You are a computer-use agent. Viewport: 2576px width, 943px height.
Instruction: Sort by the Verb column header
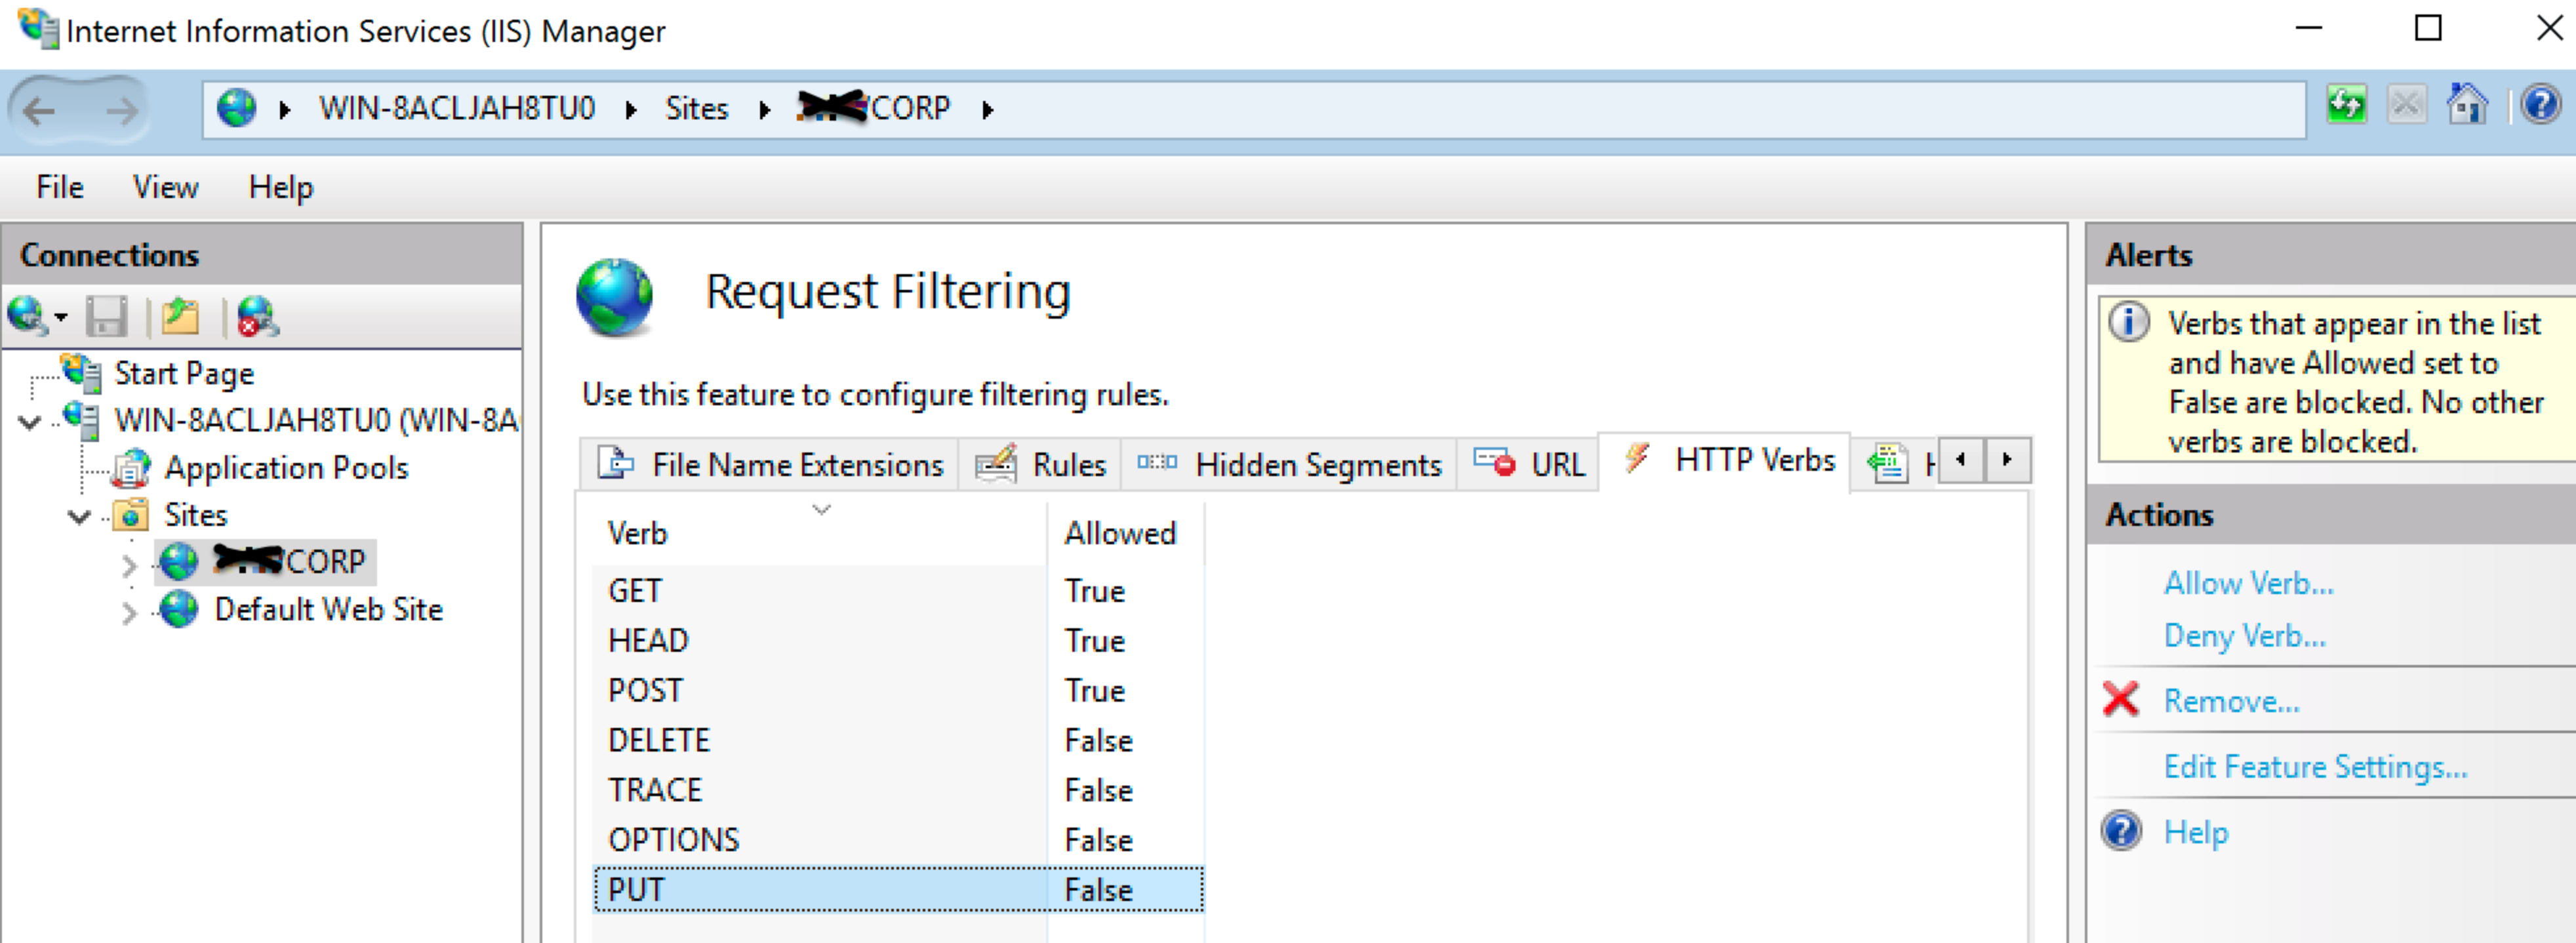[x=637, y=534]
